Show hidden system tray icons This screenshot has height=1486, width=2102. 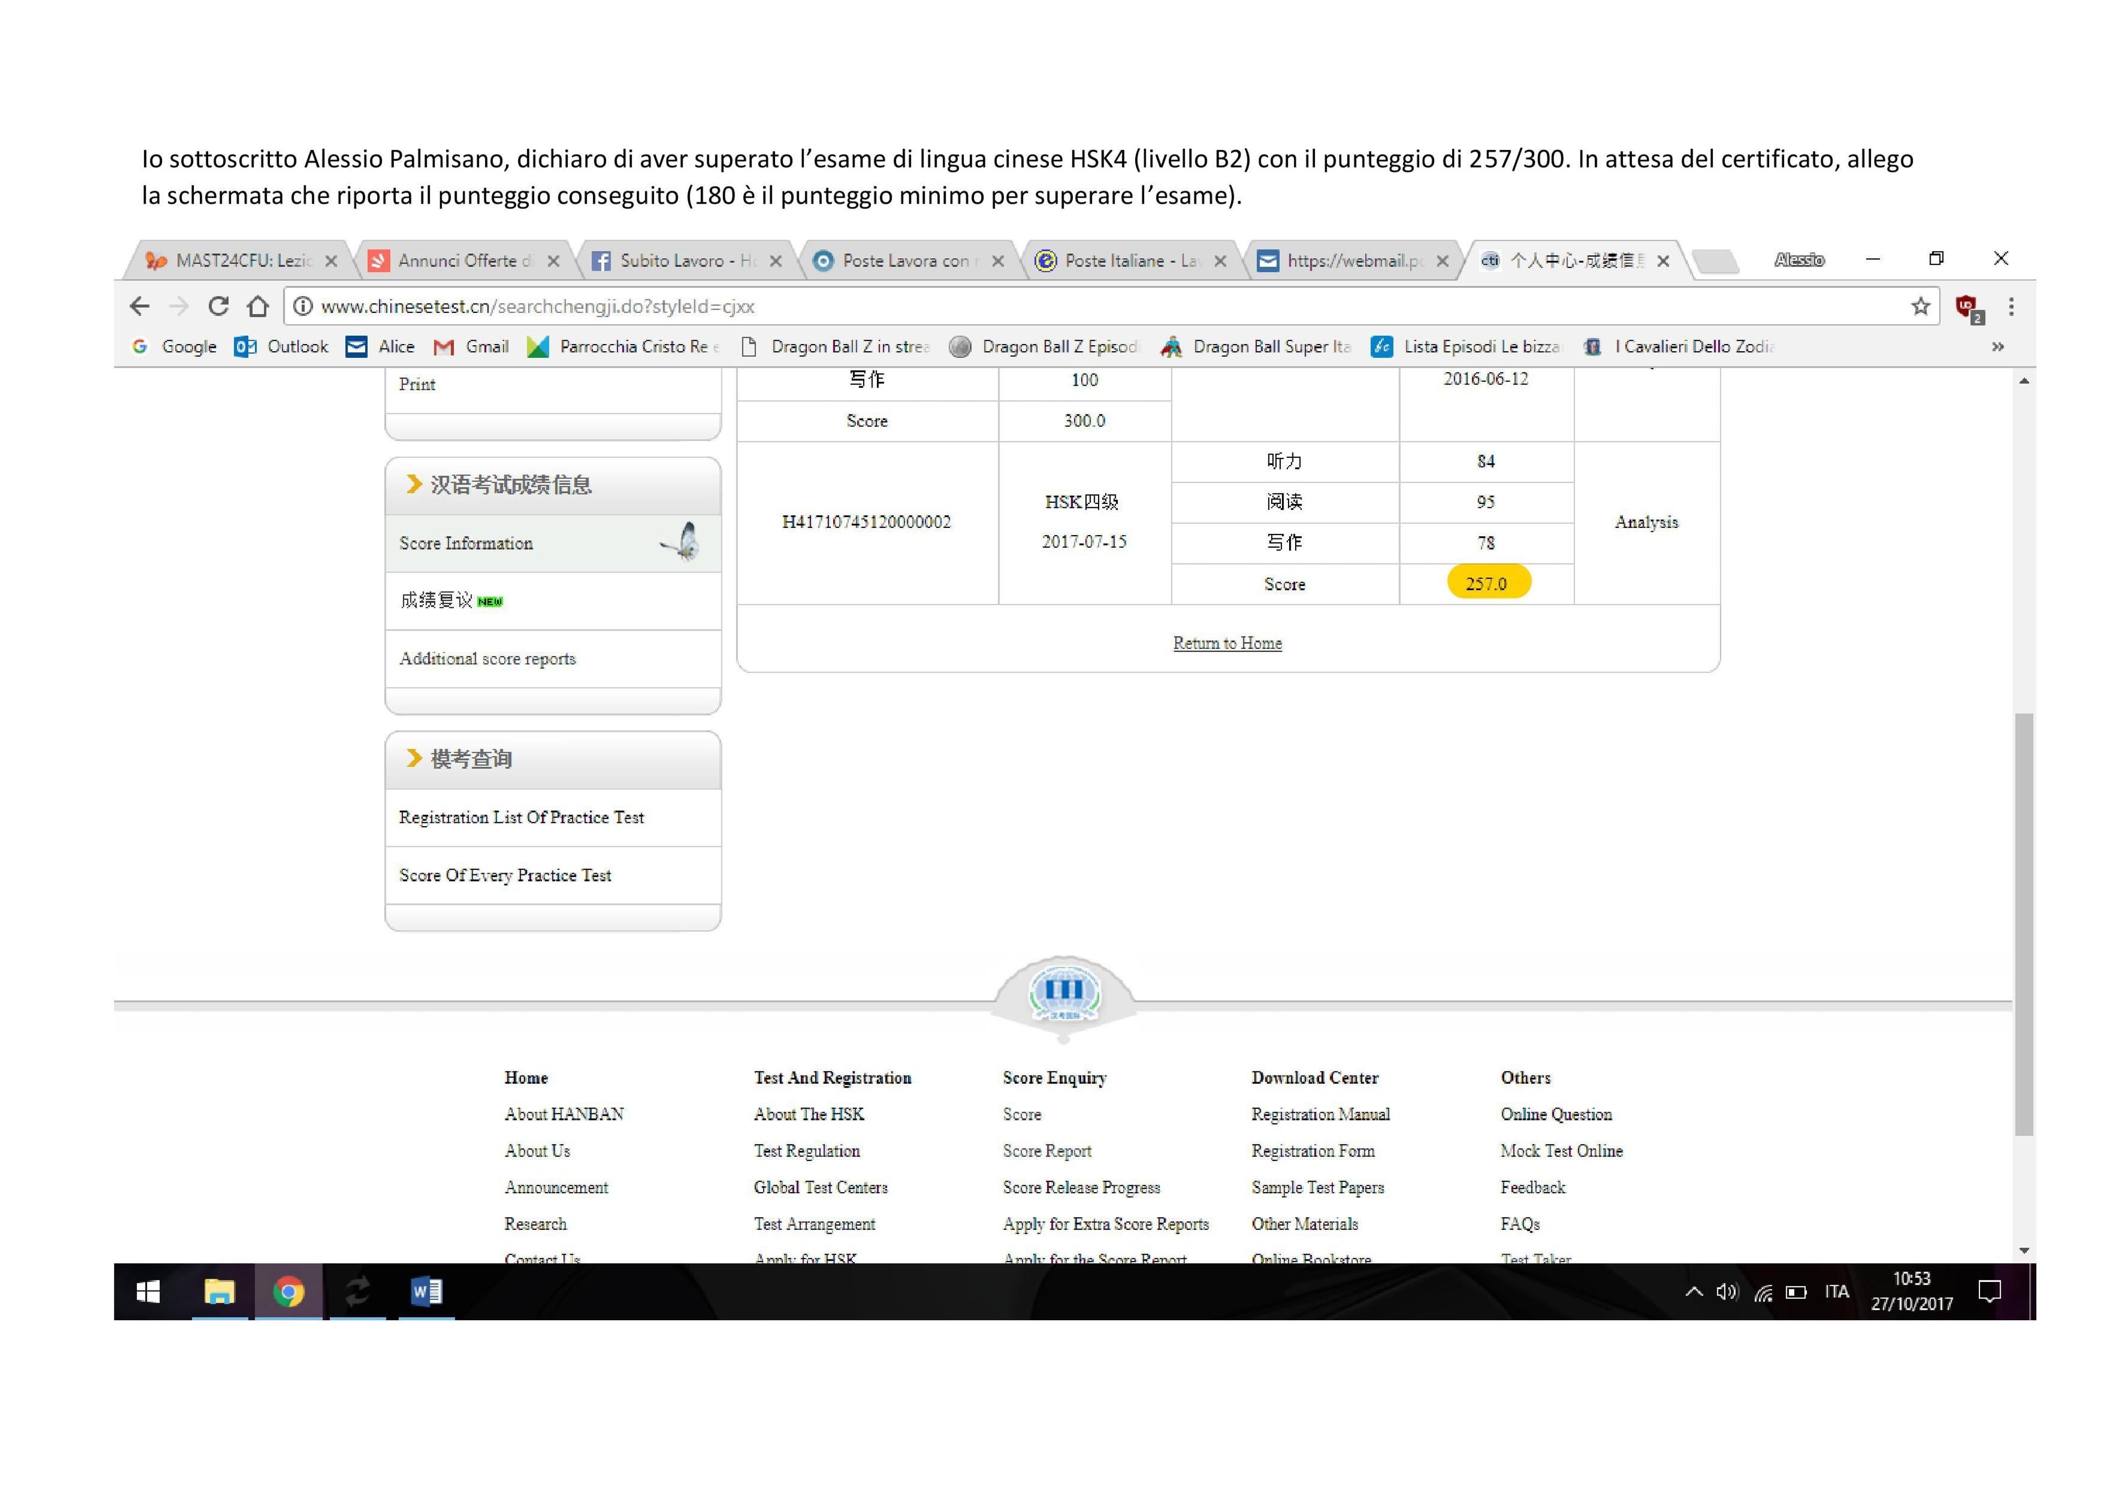(1694, 1291)
